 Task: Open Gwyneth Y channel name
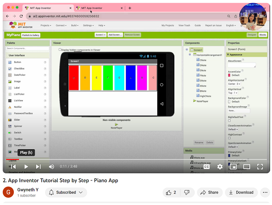click(28, 190)
